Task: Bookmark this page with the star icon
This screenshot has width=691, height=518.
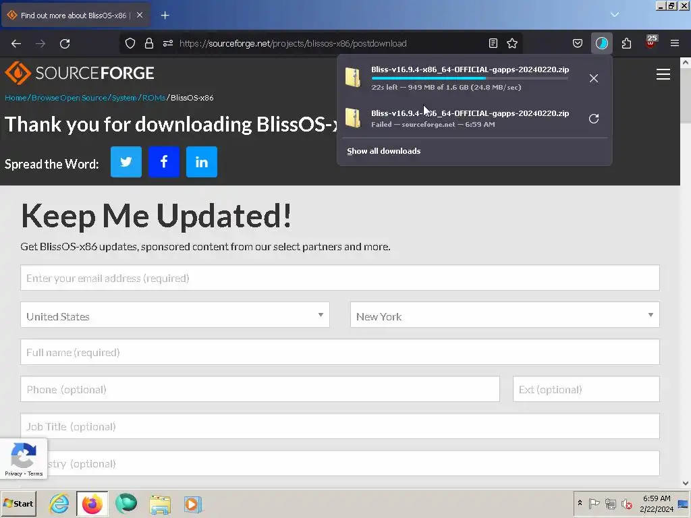Action: [512, 43]
